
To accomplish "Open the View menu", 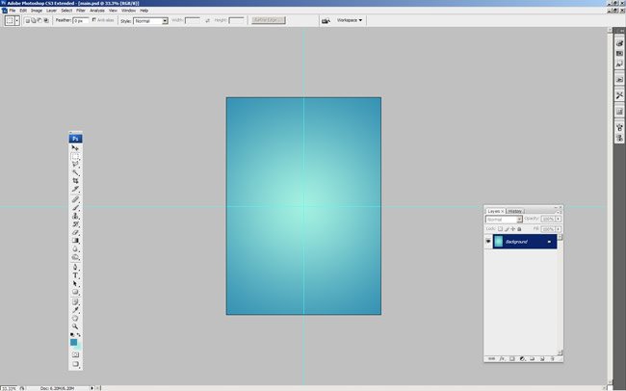I will pos(113,11).
